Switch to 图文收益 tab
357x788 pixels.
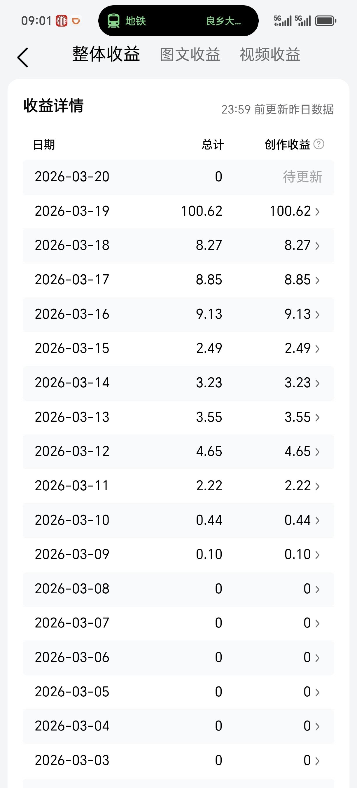pos(190,55)
